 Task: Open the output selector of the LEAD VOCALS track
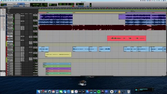(x=35, y=43)
